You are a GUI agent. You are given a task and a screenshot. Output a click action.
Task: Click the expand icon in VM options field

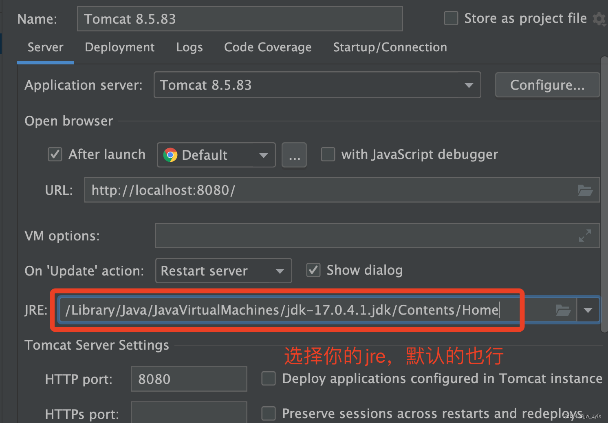[x=585, y=236]
